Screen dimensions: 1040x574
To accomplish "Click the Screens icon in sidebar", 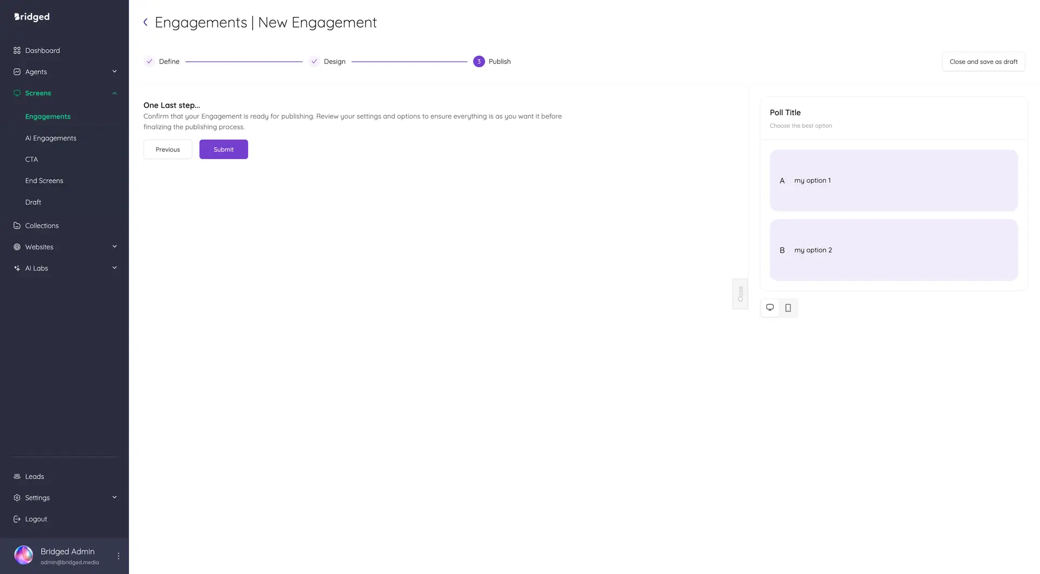I will (x=17, y=93).
